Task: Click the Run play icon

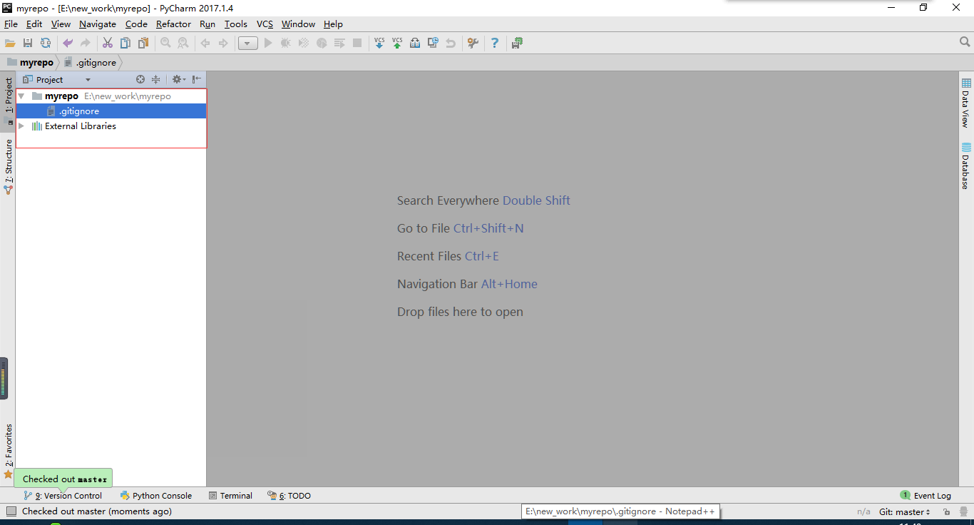Action: pyautogui.click(x=268, y=44)
